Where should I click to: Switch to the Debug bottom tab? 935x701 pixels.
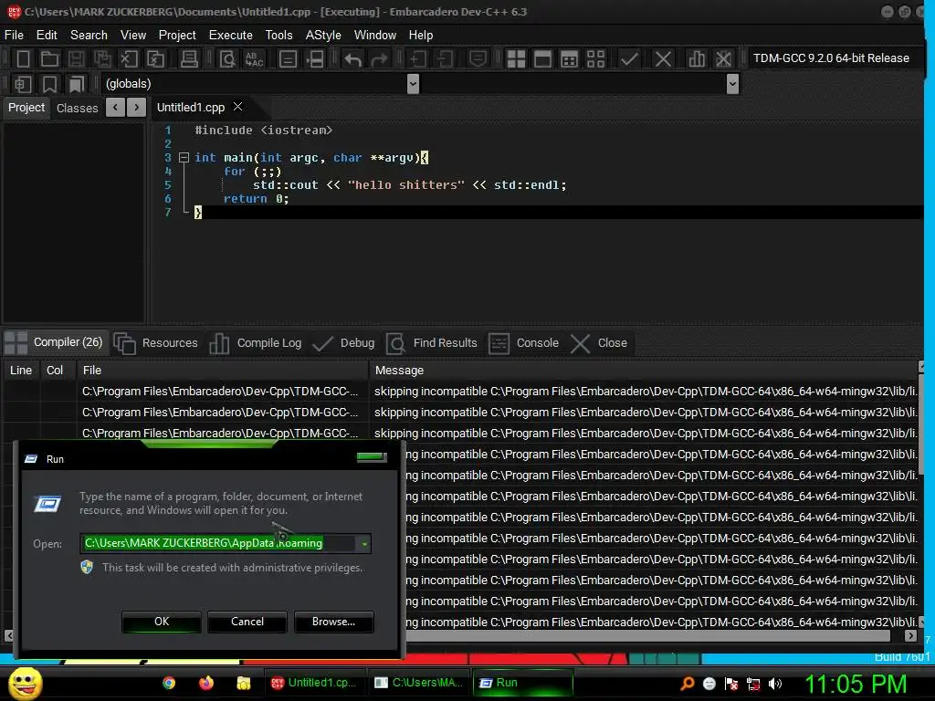click(344, 343)
